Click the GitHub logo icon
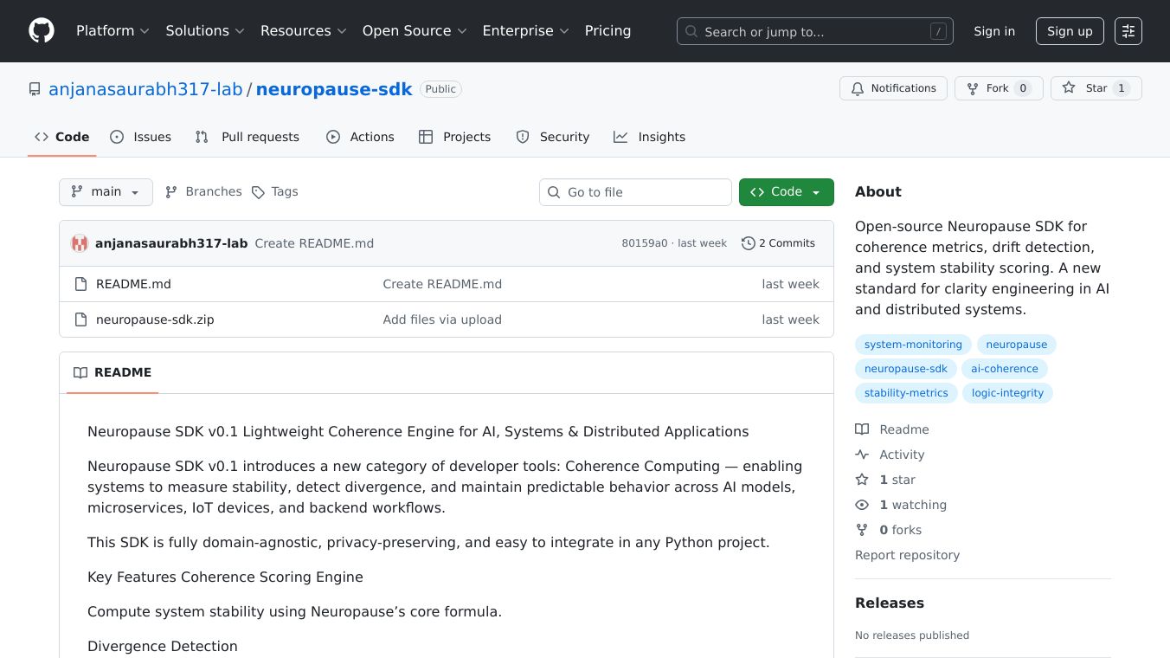1170x658 pixels. (42, 31)
